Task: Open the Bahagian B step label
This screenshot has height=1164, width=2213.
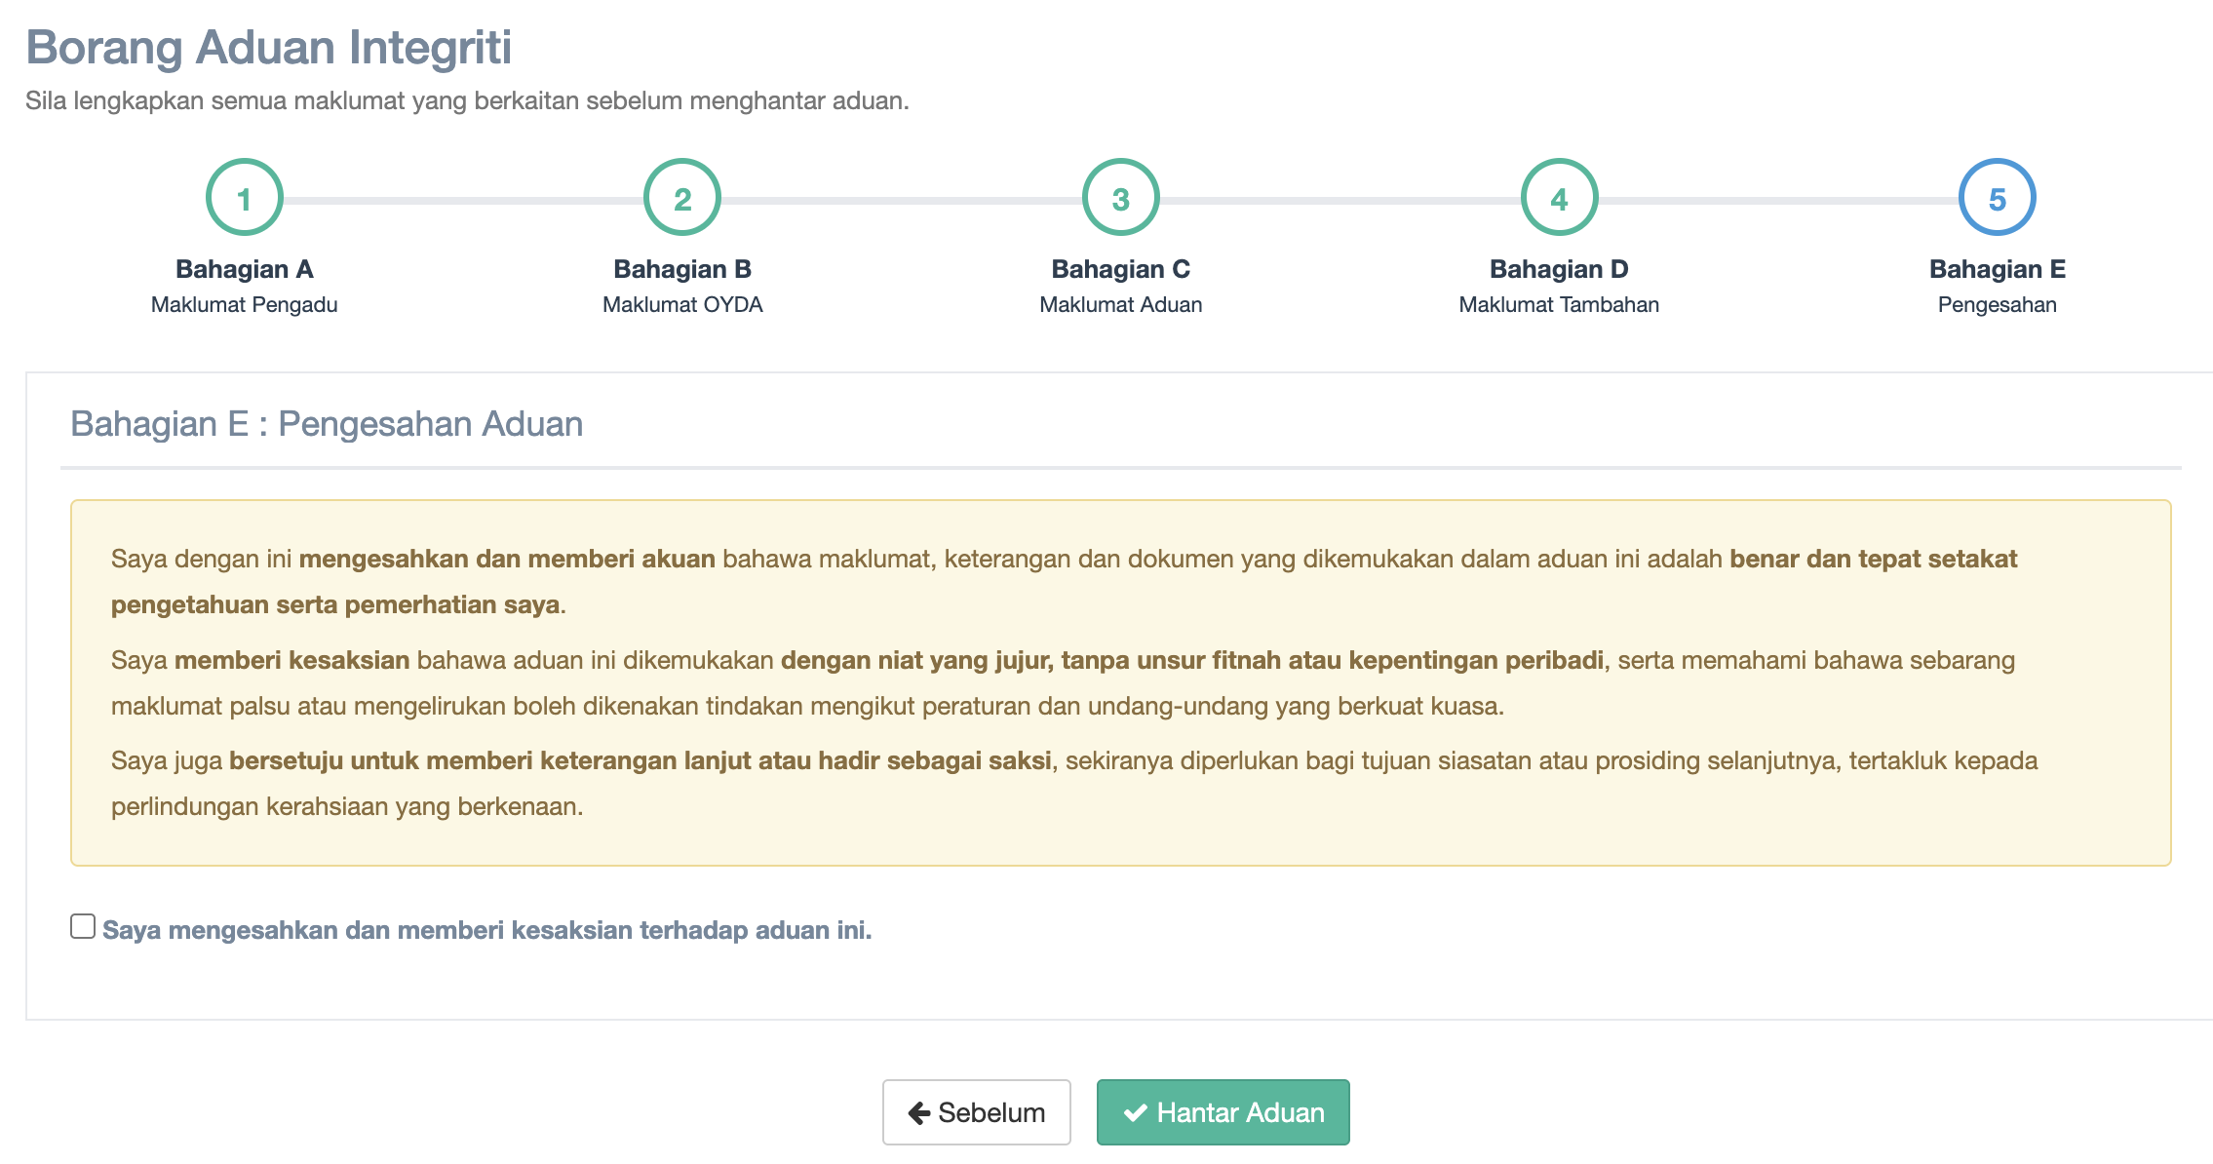Action: point(682,269)
